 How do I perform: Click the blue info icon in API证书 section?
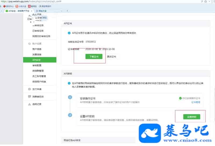click(x=69, y=33)
